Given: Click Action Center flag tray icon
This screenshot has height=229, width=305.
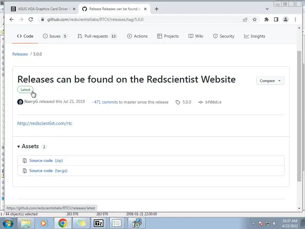Looking at the screenshot, I should pyautogui.click(x=261, y=223).
